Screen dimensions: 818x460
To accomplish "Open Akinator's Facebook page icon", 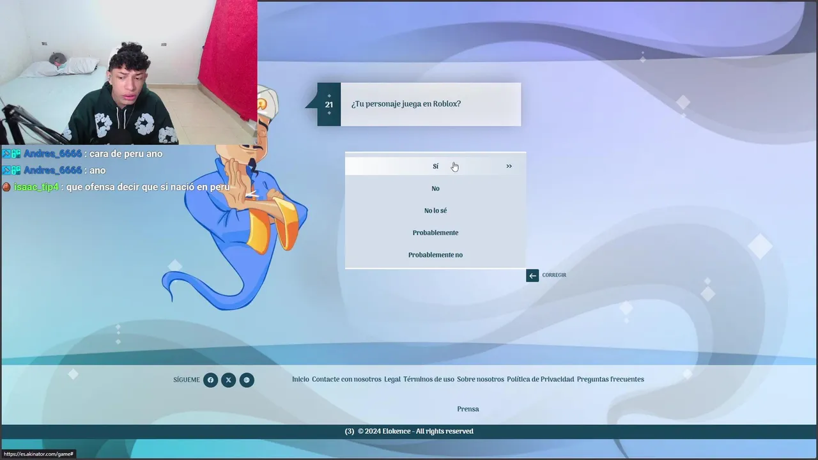I will pos(210,380).
